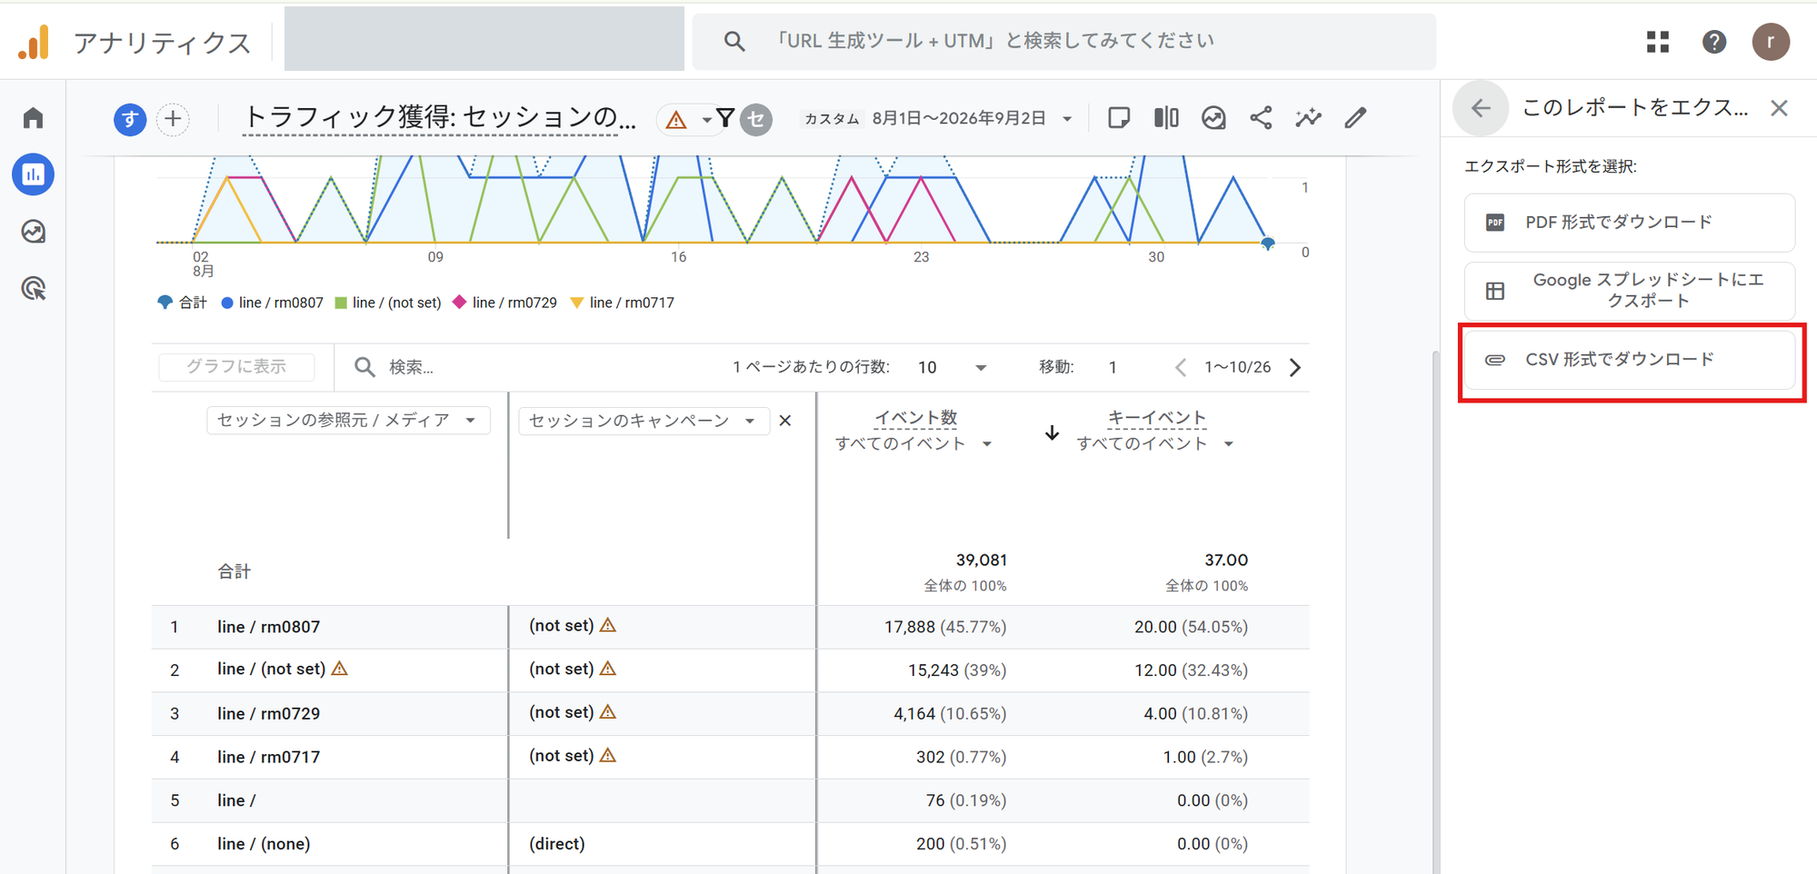
Task: Open the Explore icon in left sidebar
Action: 34,232
